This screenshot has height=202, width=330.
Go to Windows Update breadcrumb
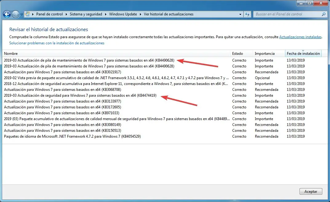[x=123, y=14]
